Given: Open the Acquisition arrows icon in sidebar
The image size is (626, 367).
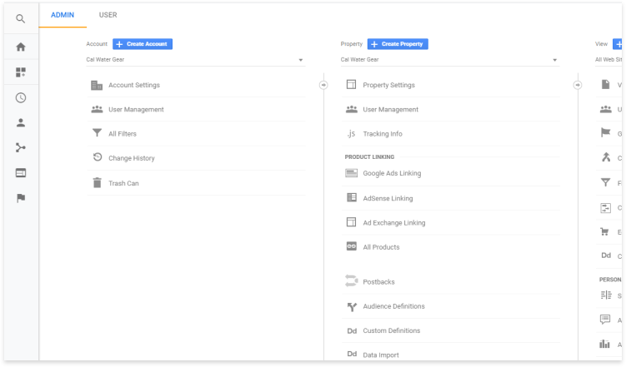Looking at the screenshot, I should click(21, 148).
